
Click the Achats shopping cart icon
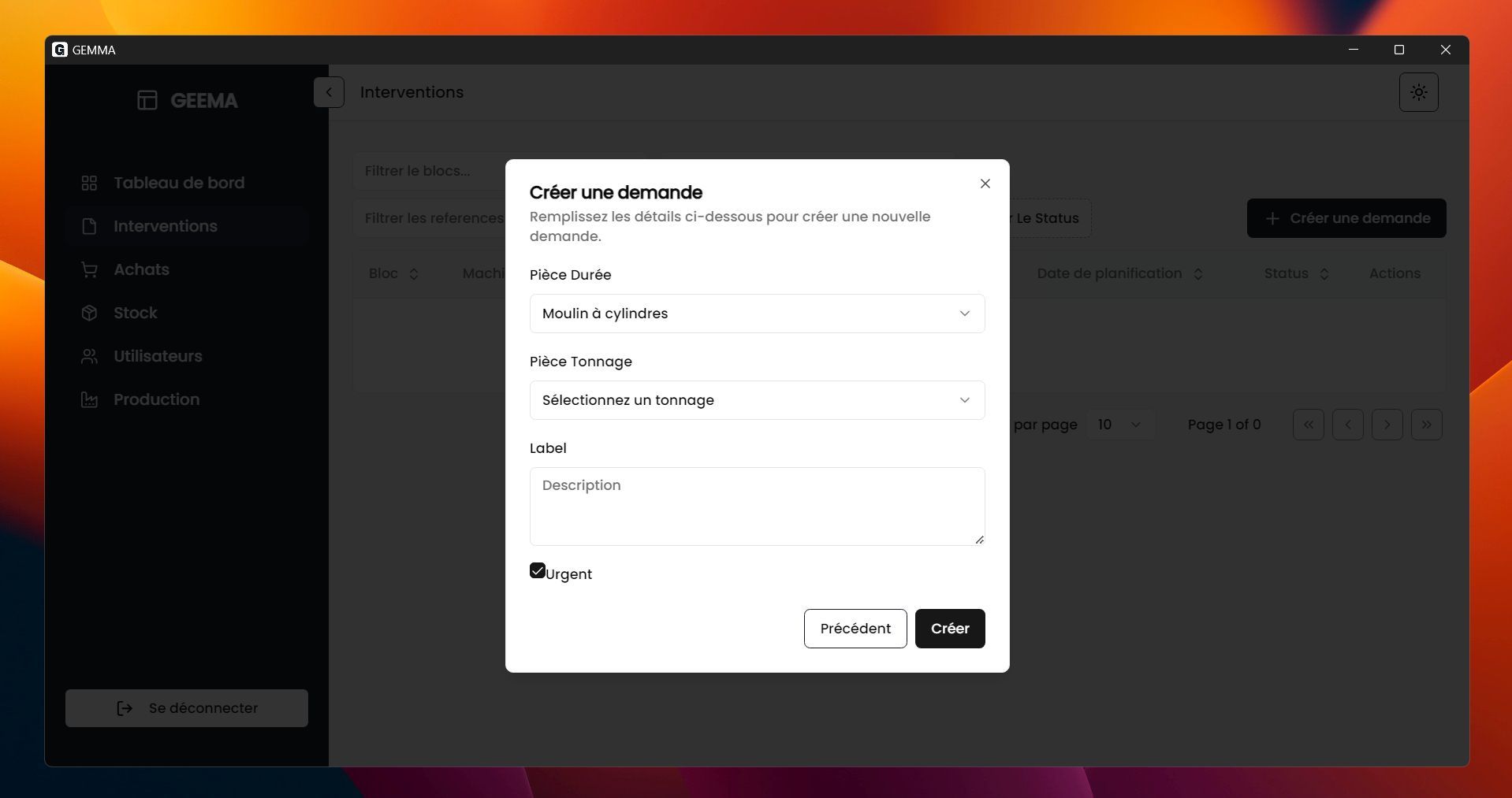[x=89, y=269]
